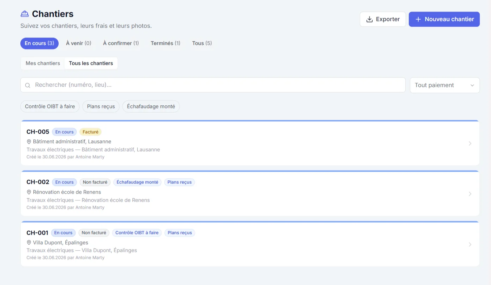The width and height of the screenshot is (491, 285).
Task: Click the Nouveau chantier button
Action: click(444, 19)
